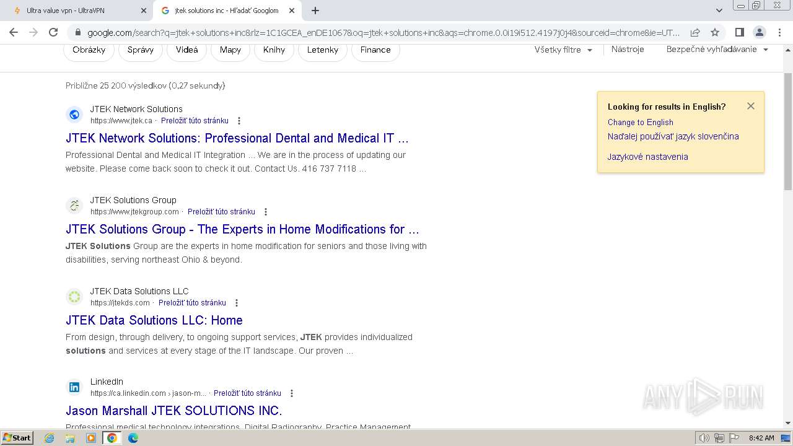The image size is (793, 446).
Task: Expand the Všetky filtre dropdown
Action: (563, 50)
